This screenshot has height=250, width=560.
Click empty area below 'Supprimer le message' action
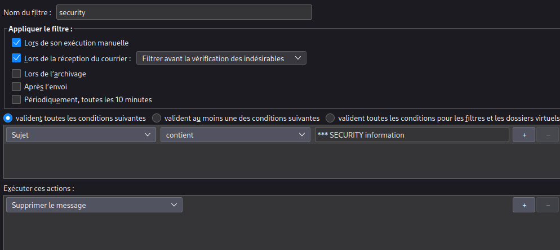254,230
